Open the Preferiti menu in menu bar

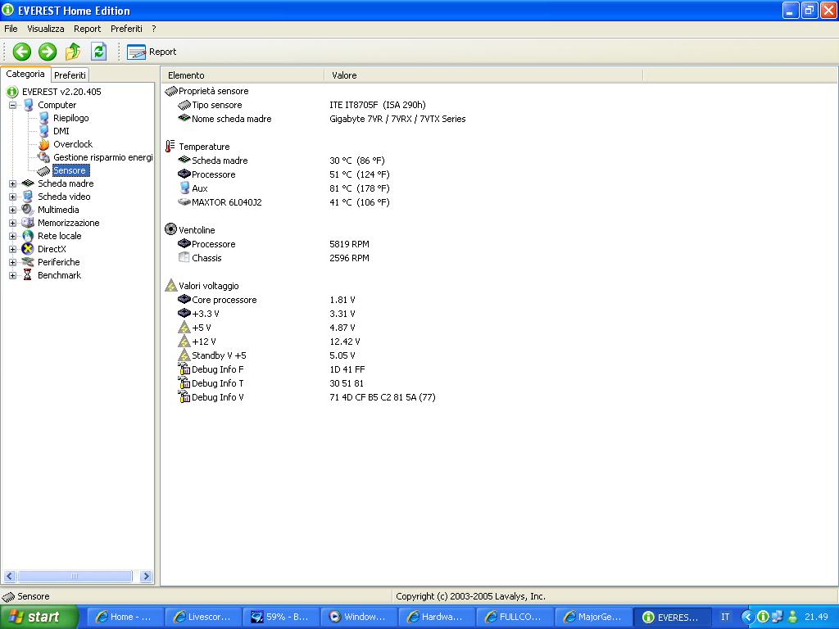[x=126, y=29]
